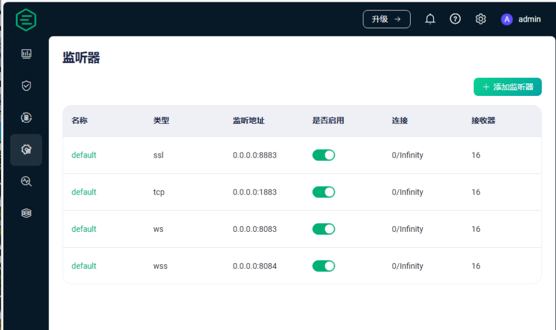The image size is (556, 330).
Task: Click the 连接 column header
Action: 400,120
